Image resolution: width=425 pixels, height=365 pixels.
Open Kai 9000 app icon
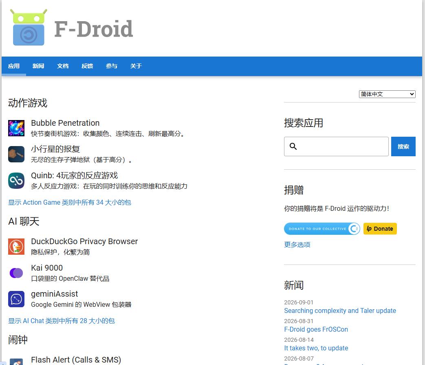click(x=16, y=273)
